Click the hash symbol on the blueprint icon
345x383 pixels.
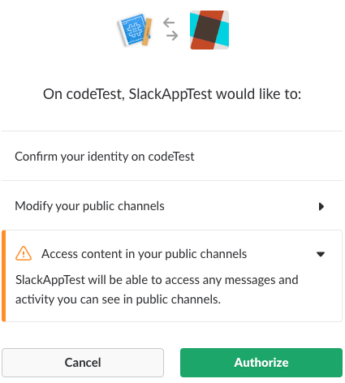pos(135,30)
